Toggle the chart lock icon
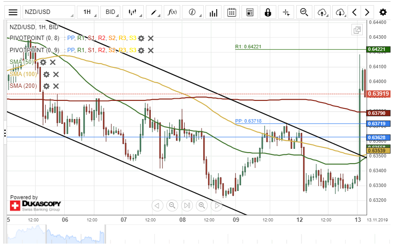 (x=268, y=12)
